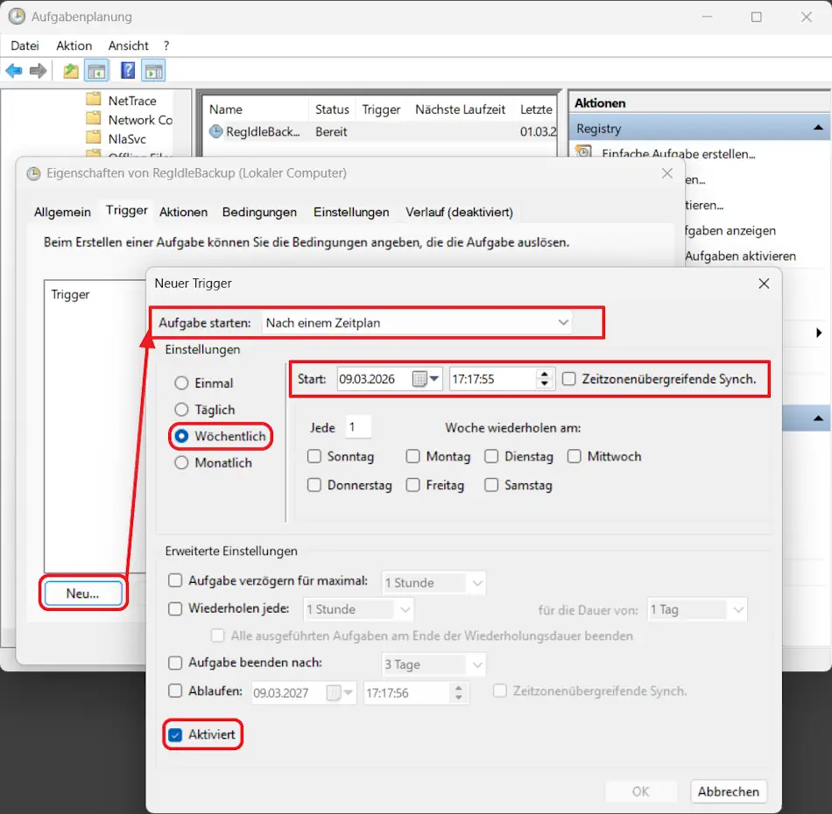The width and height of the screenshot is (832, 814).
Task: Collapse the Registry section in Aktionen
Action: [x=817, y=127]
